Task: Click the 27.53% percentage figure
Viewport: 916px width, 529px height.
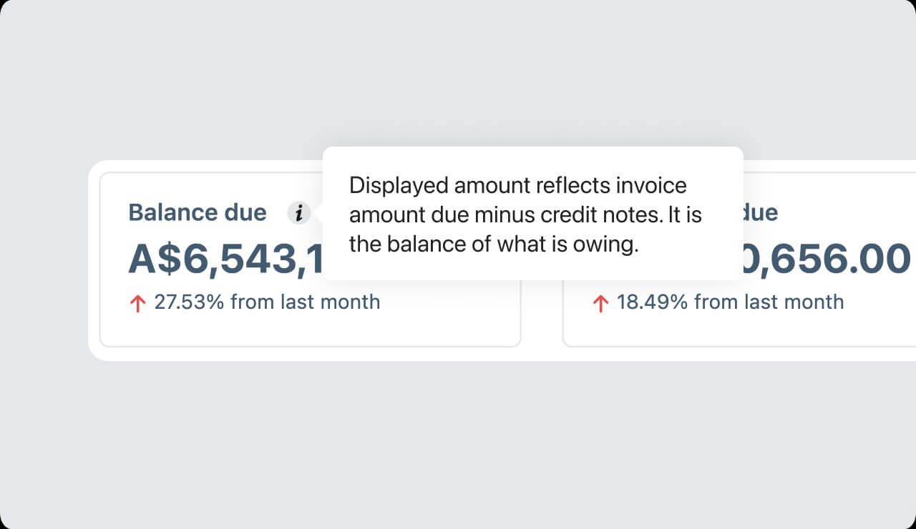Action: pyautogui.click(x=189, y=302)
